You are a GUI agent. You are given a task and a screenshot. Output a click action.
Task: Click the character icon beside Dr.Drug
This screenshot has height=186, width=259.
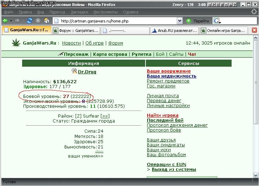click(74, 71)
